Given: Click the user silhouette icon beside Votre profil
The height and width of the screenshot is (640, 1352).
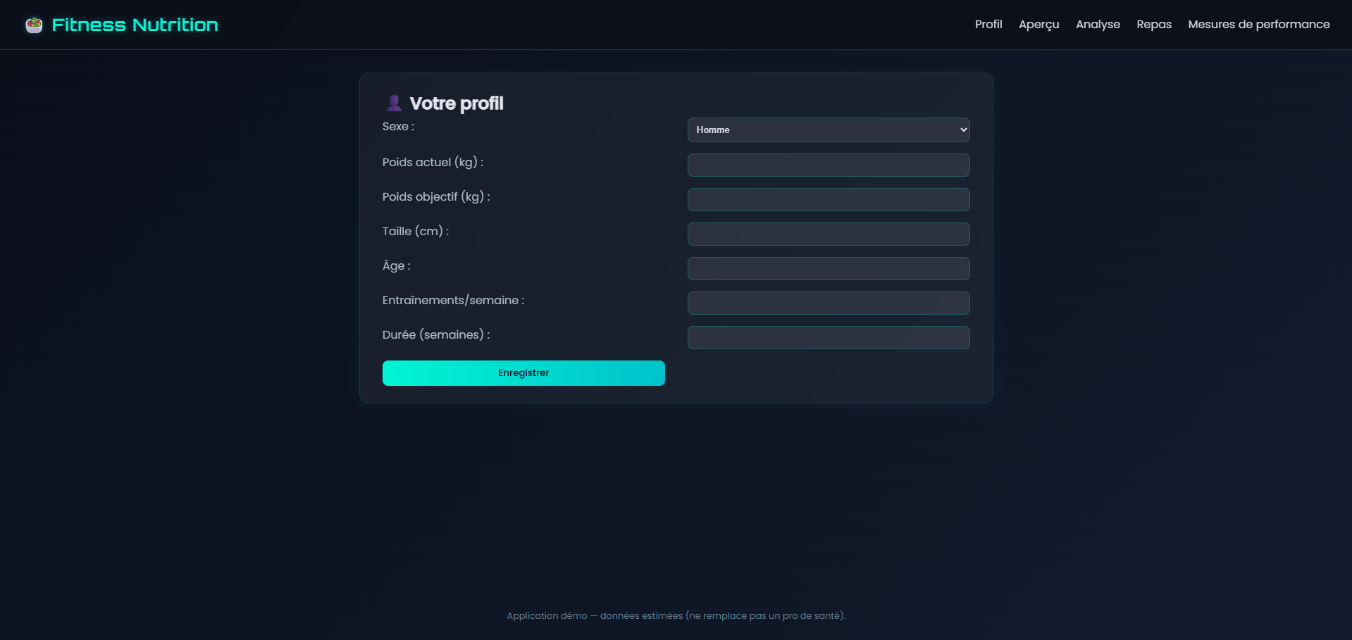Looking at the screenshot, I should tap(394, 103).
